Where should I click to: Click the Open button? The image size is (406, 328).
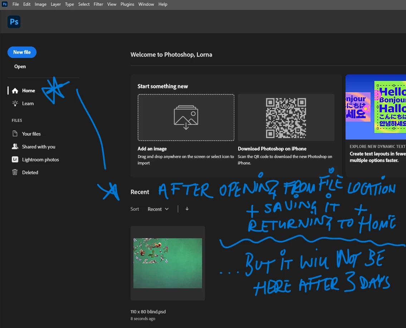[20, 67]
